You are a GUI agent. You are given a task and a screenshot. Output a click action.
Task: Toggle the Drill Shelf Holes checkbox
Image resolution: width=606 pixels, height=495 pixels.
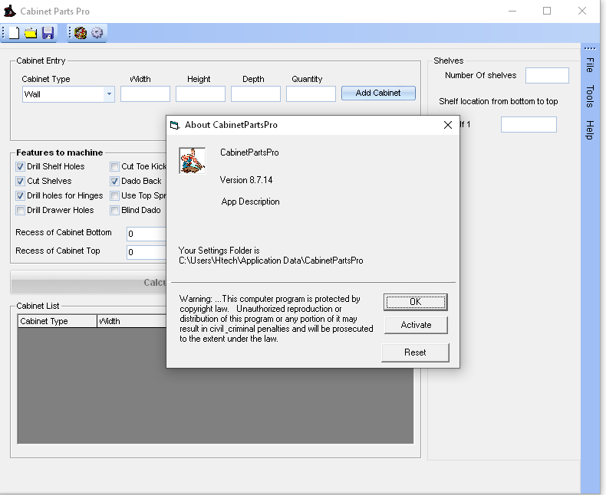[x=21, y=166]
